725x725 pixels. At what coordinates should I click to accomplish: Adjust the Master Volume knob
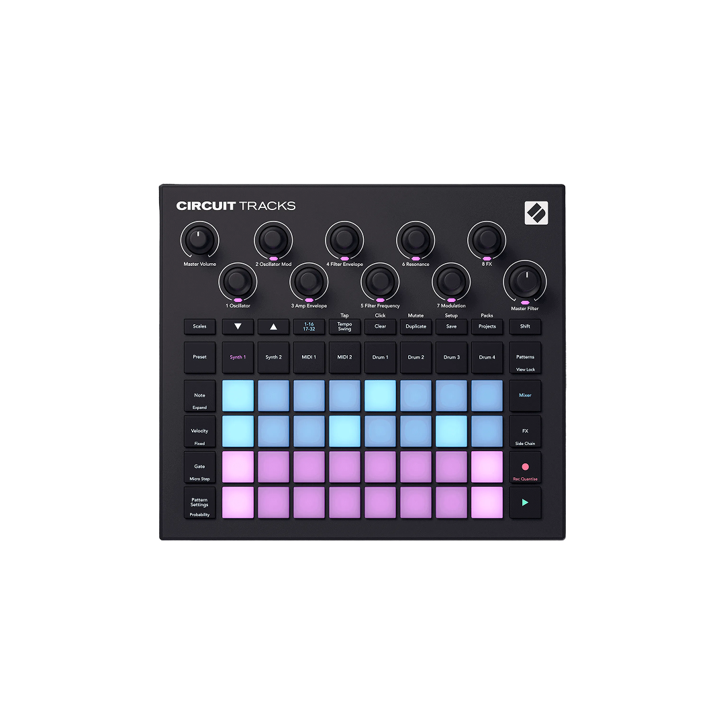199,242
